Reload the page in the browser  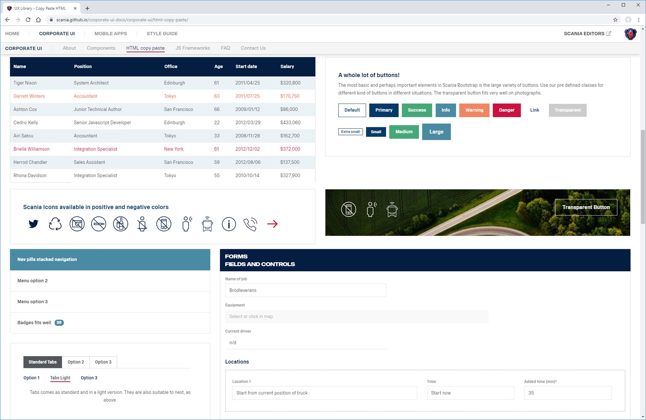(28, 20)
